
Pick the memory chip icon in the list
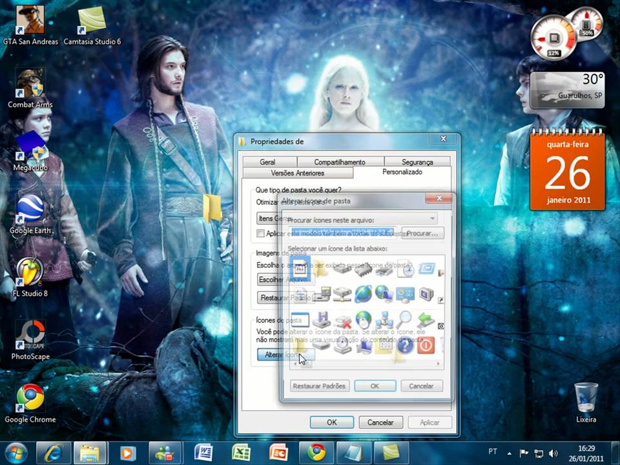pyautogui.click(x=364, y=270)
